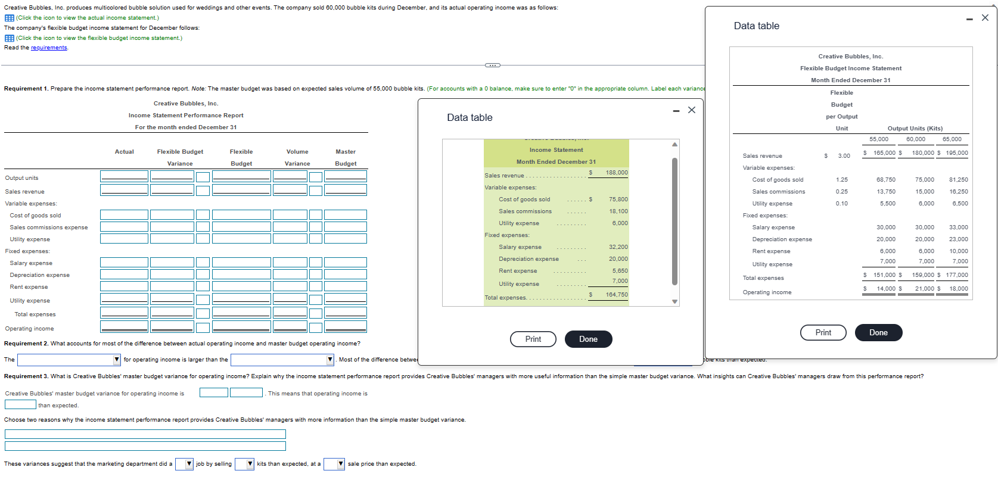Open the first dropdown after 'The' in Requirement 2
Viewport: 998px width, 480px height.
click(x=69, y=360)
